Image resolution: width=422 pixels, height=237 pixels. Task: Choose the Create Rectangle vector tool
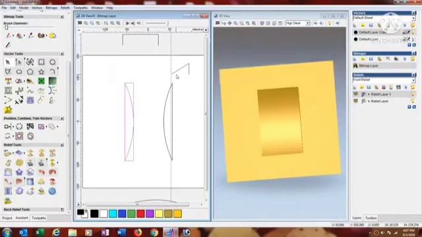(x=41, y=62)
